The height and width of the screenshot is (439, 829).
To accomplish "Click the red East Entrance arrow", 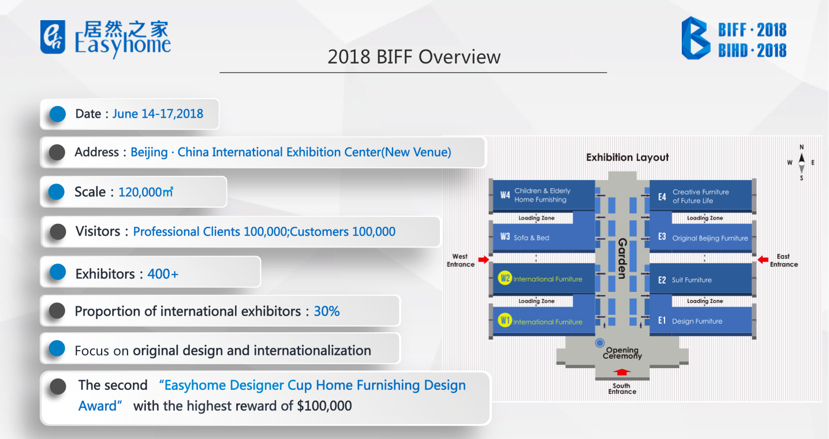I will [763, 260].
